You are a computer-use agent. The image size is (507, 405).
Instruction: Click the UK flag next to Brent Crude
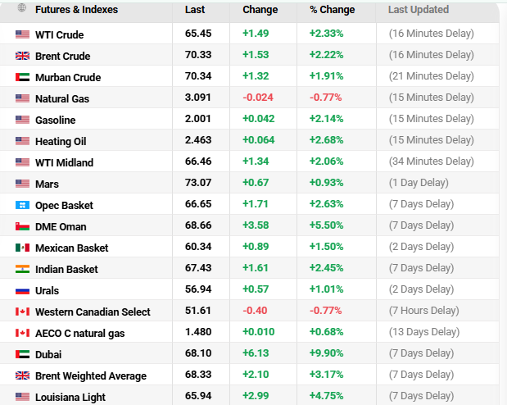tap(22, 56)
